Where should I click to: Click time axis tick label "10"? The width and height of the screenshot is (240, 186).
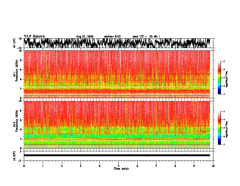coord(213,166)
